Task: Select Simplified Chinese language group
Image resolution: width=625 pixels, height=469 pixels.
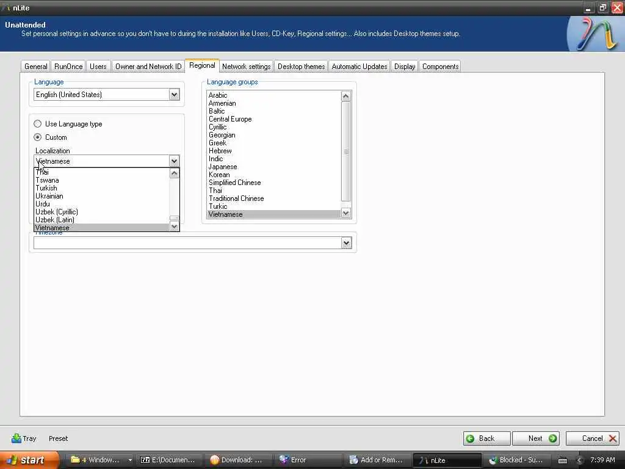Action: tap(274, 183)
